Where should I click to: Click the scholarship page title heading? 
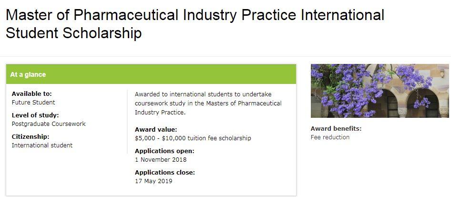pos(195,24)
